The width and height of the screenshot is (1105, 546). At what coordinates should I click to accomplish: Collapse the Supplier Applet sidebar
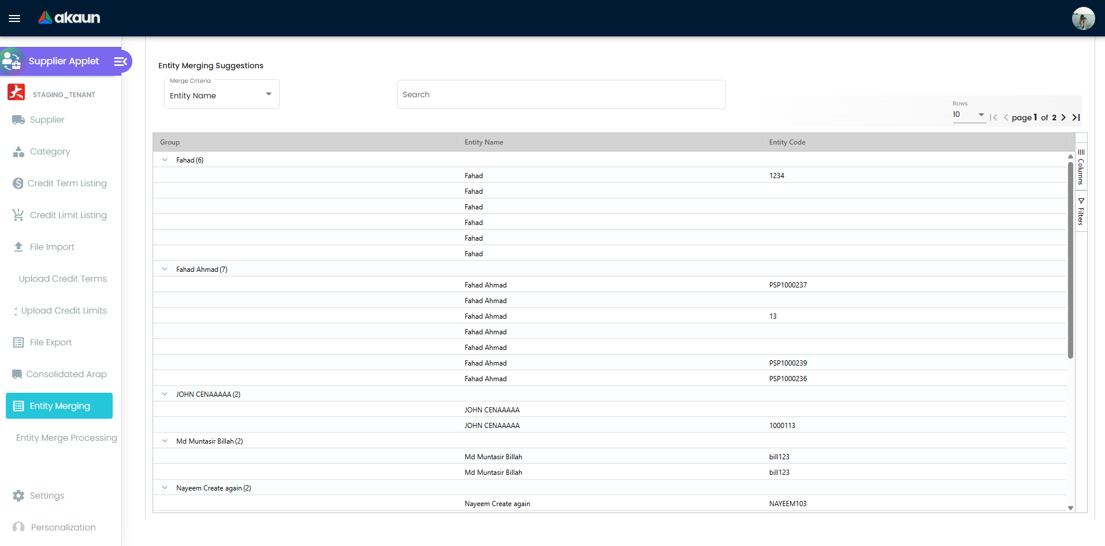120,61
